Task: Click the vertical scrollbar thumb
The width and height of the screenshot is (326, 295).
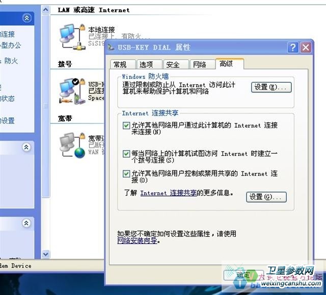Action: pos(46,106)
